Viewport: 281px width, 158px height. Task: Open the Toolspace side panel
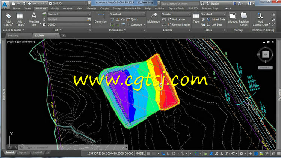(4, 95)
